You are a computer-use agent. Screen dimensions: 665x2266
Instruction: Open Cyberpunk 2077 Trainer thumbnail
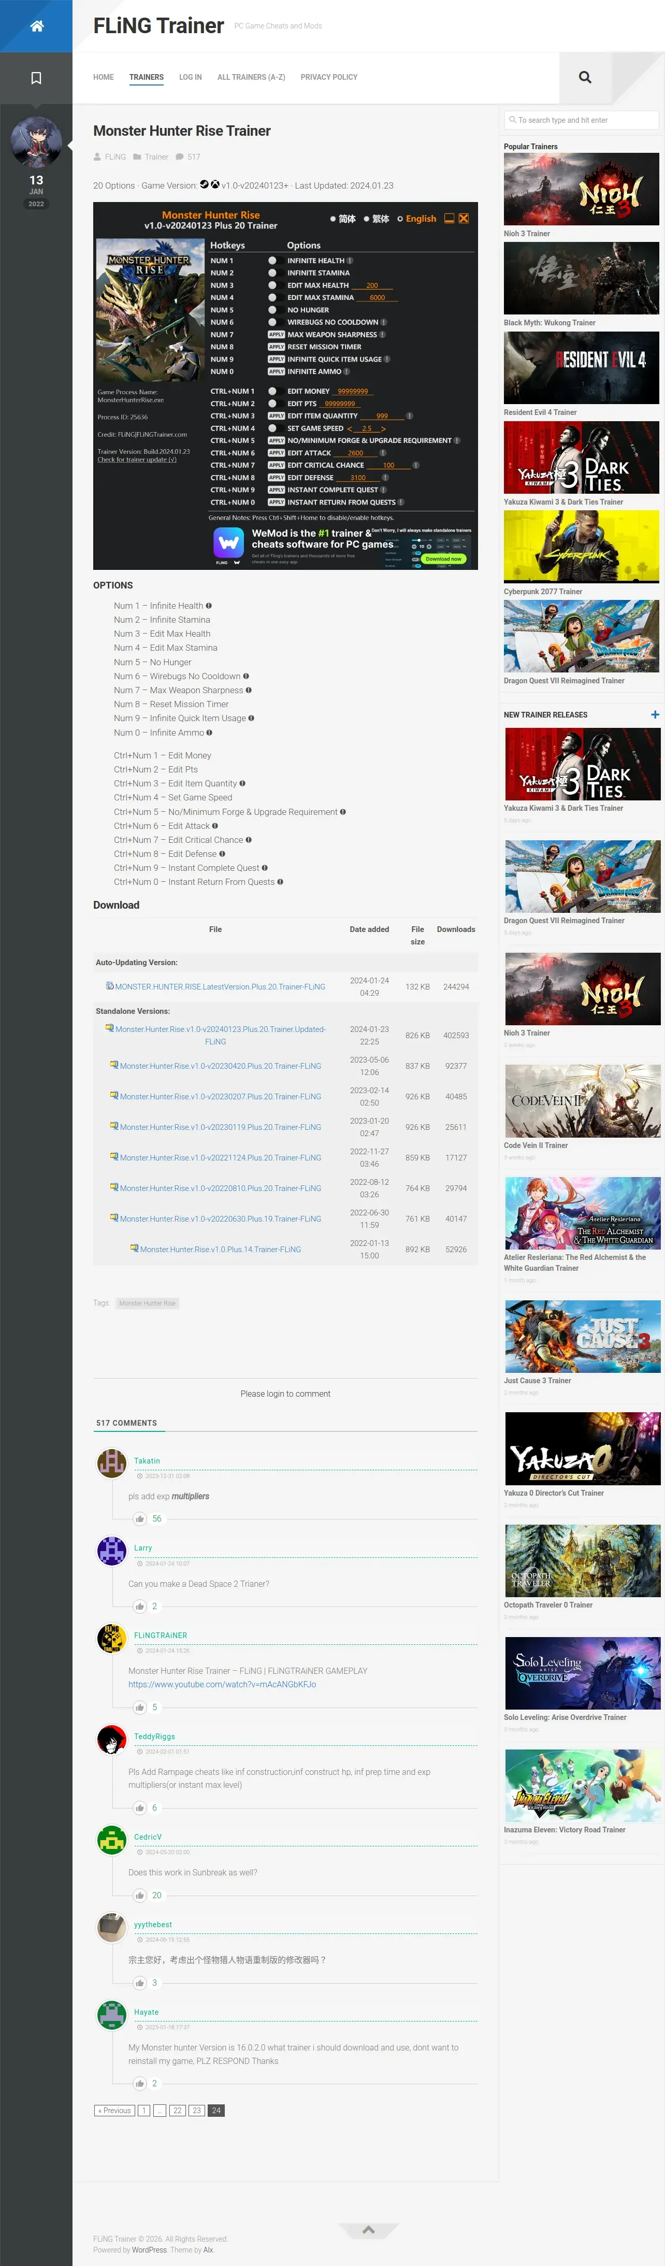point(582,547)
